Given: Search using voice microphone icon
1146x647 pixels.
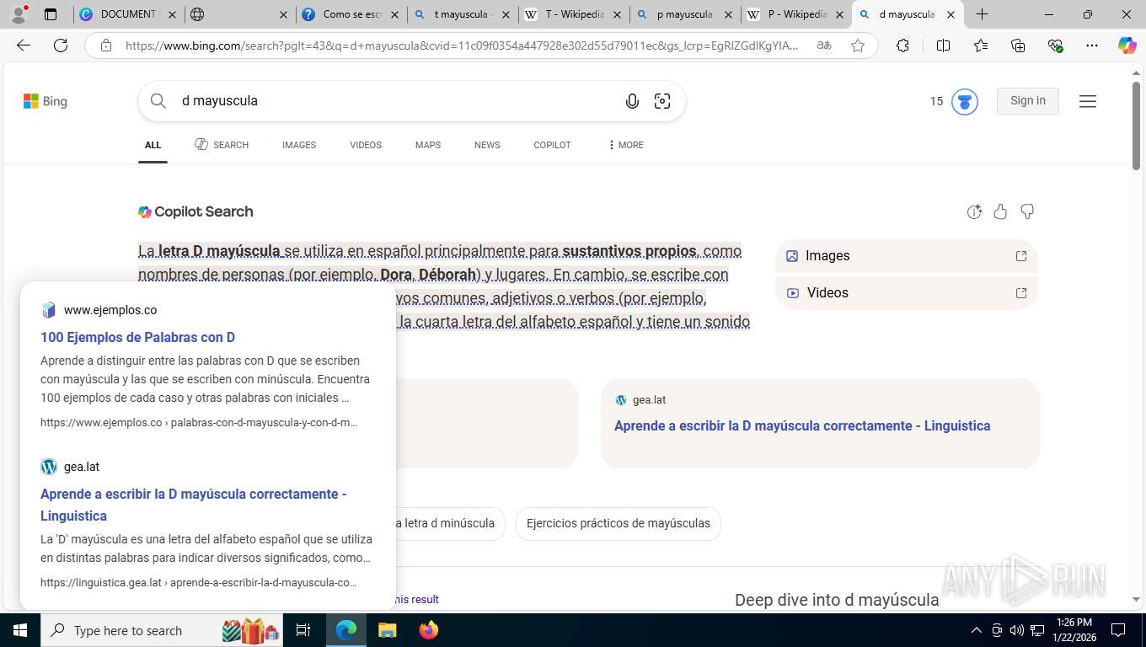Looking at the screenshot, I should (x=632, y=101).
